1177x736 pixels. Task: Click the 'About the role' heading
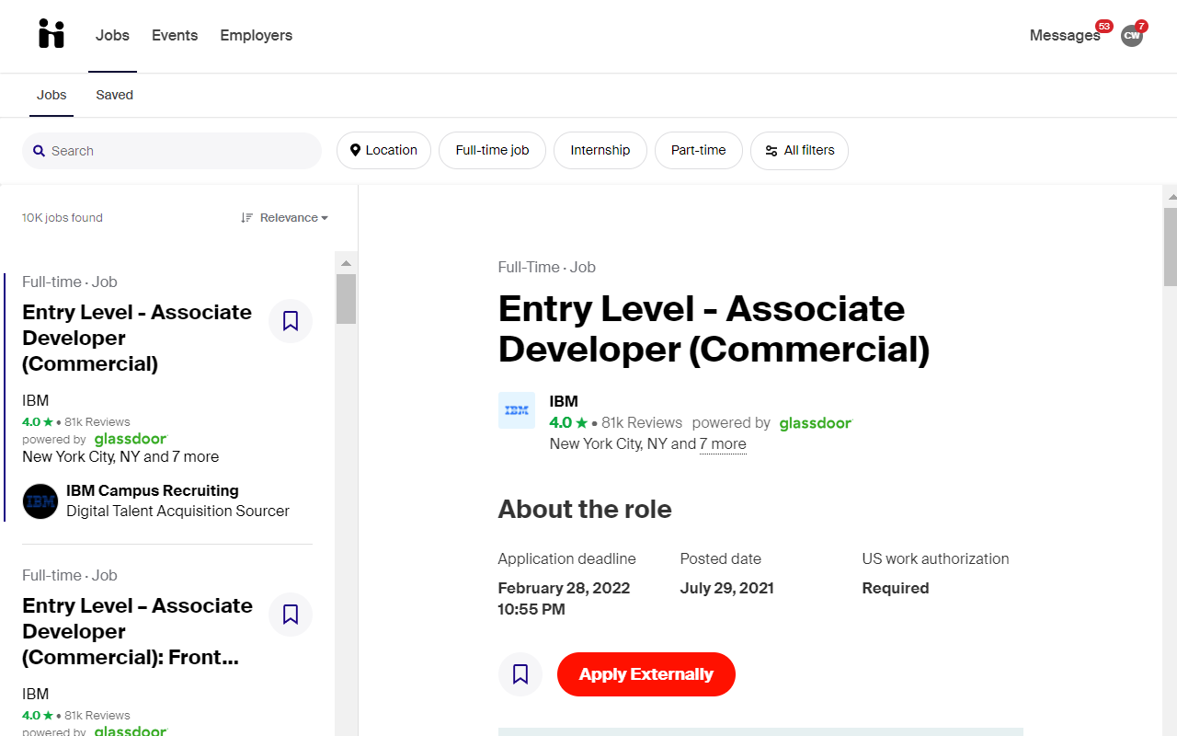[585, 509]
